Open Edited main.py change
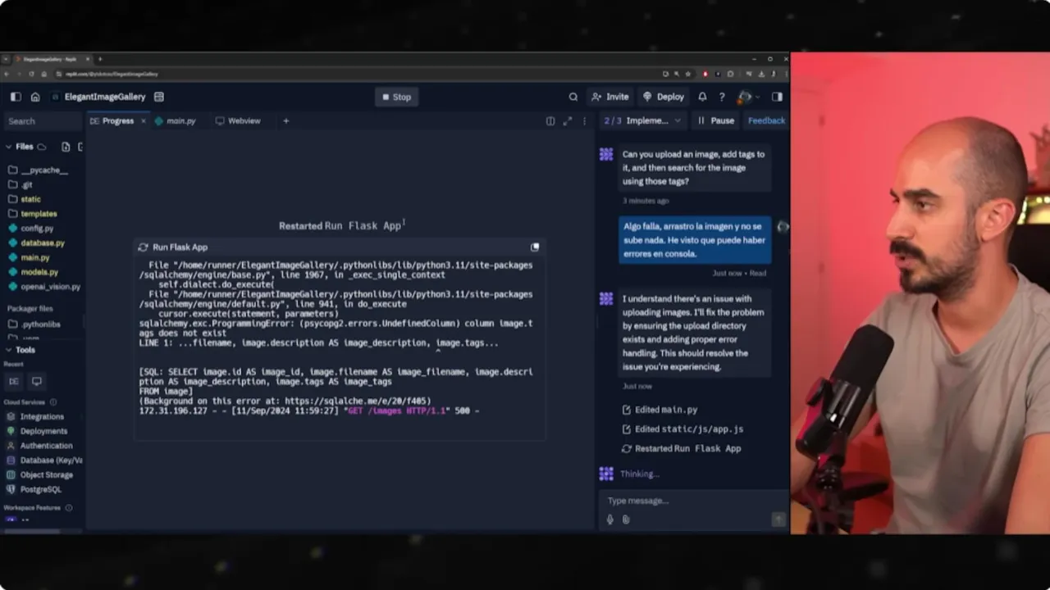The image size is (1050, 590). pos(660,410)
